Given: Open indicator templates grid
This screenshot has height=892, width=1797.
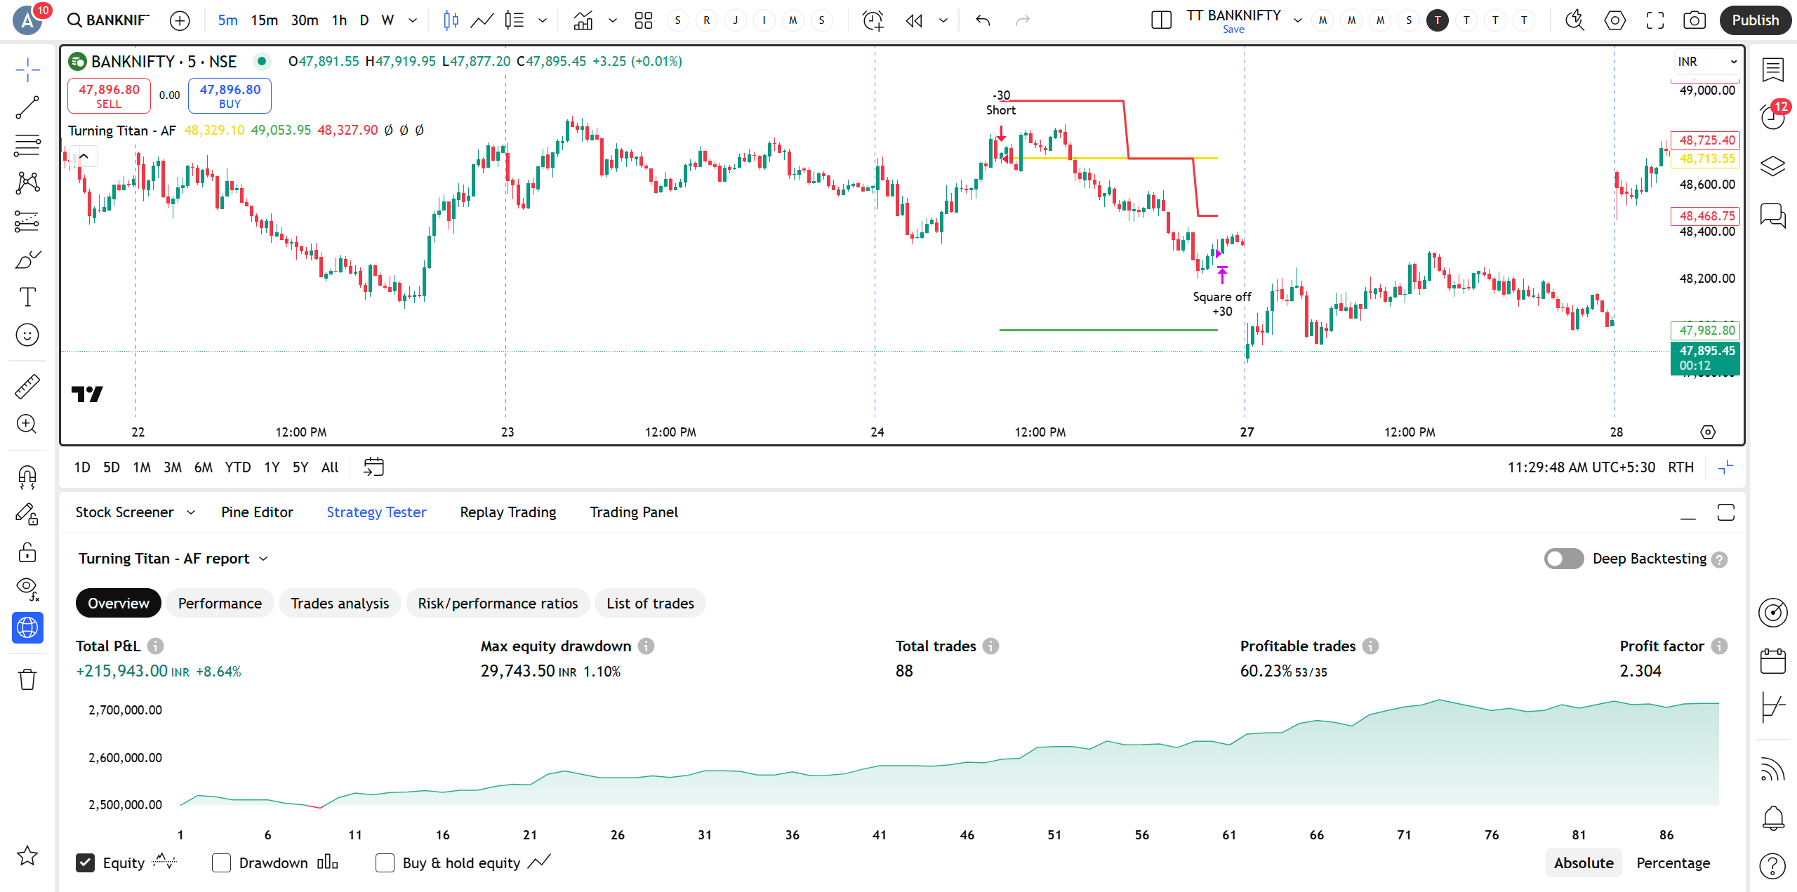Looking at the screenshot, I should point(643,20).
